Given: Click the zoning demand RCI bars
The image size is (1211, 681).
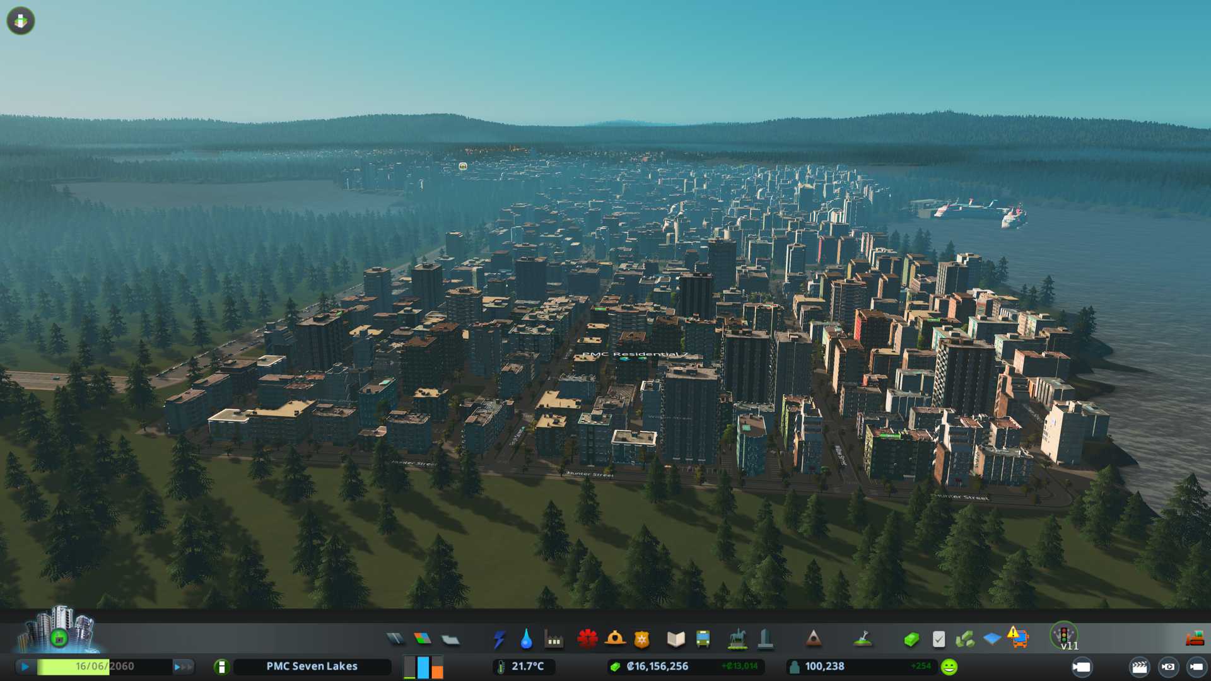Looking at the screenshot, I should pos(423,666).
